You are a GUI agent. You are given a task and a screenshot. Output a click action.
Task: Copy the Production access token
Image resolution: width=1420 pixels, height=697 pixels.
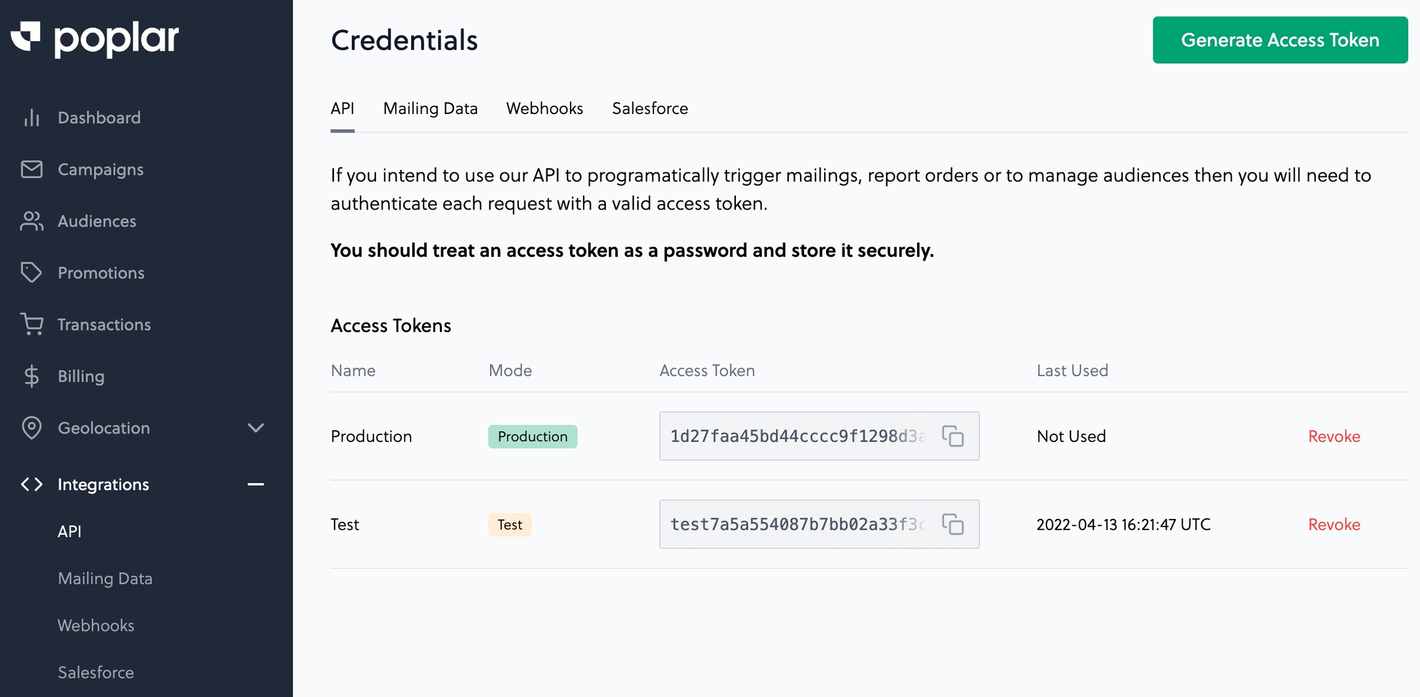tap(952, 436)
